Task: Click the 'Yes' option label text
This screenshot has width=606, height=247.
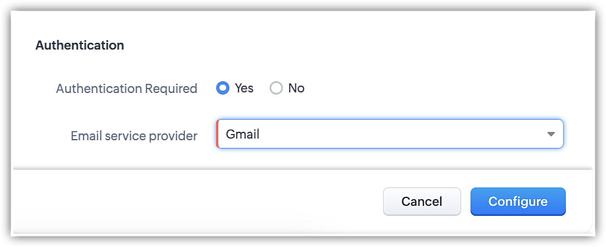Action: coord(244,88)
